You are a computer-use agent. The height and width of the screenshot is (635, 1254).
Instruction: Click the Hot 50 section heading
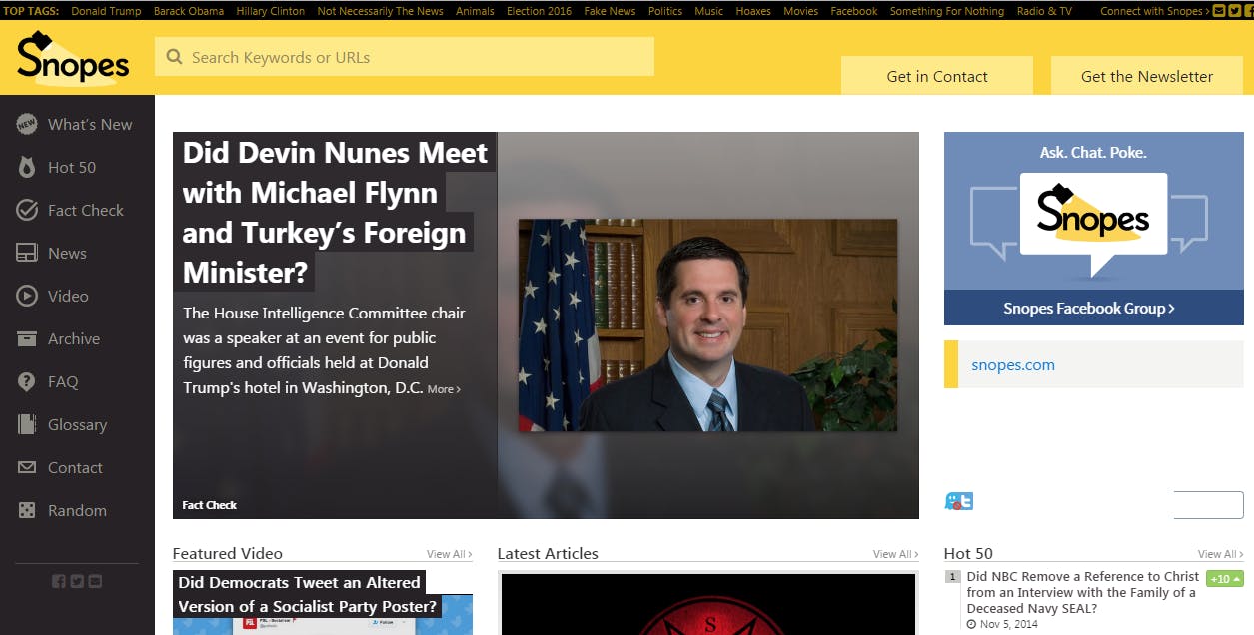968,554
